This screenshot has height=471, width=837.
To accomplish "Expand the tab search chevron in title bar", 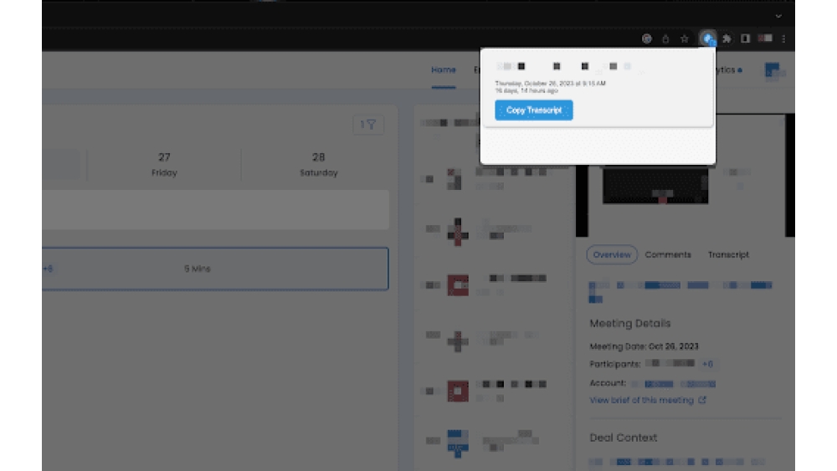I will coord(778,16).
